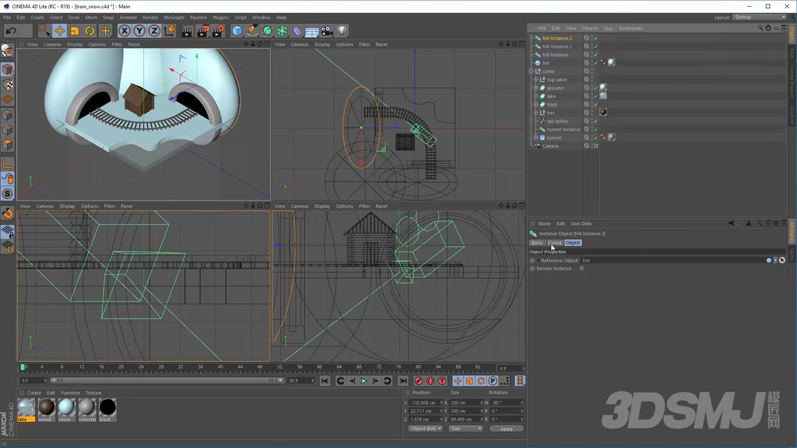Switch the coordinate system icon
Screen dimensions: 797x448
[x=169, y=30]
